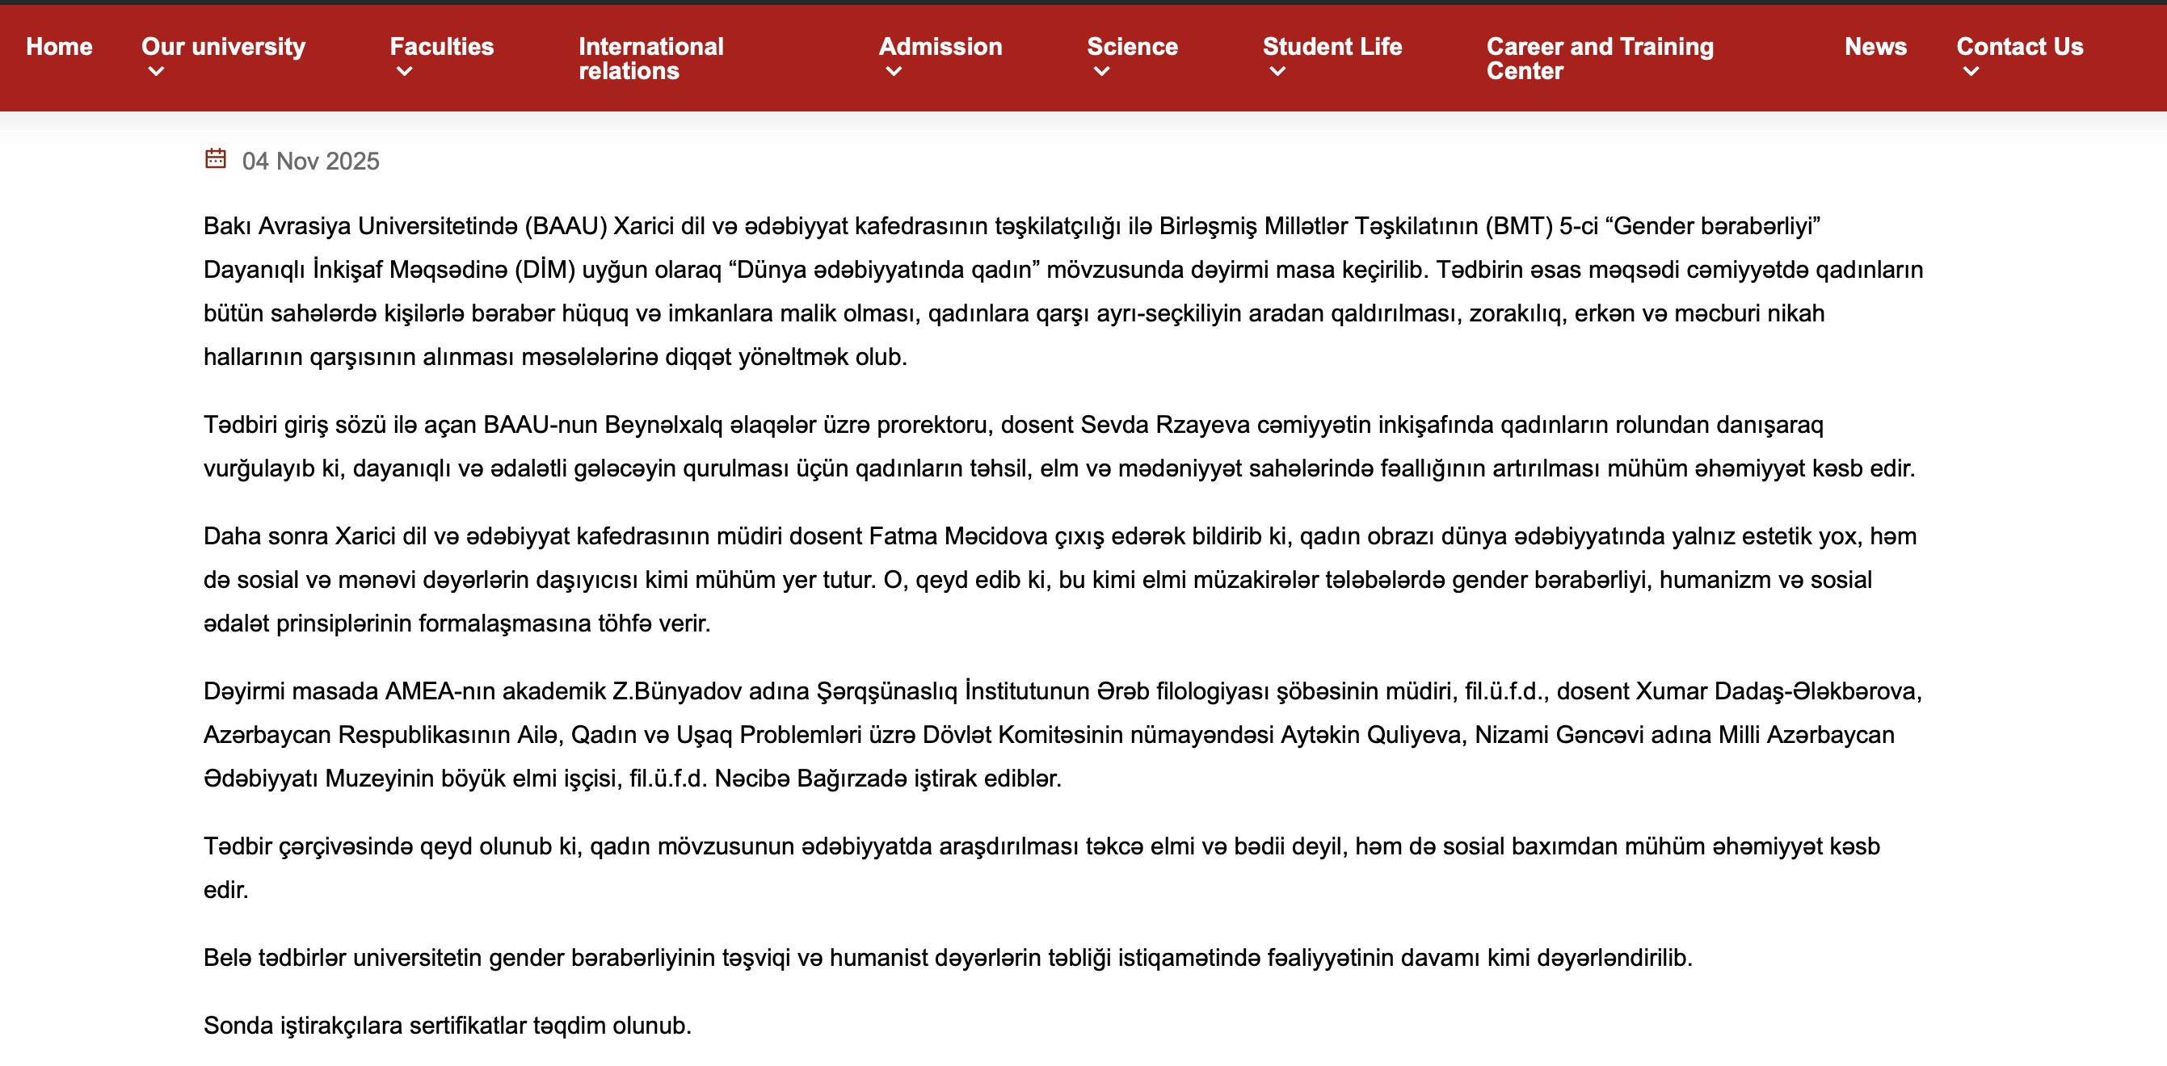
Task: Expand the chevron under Our university
Action: pos(156,73)
